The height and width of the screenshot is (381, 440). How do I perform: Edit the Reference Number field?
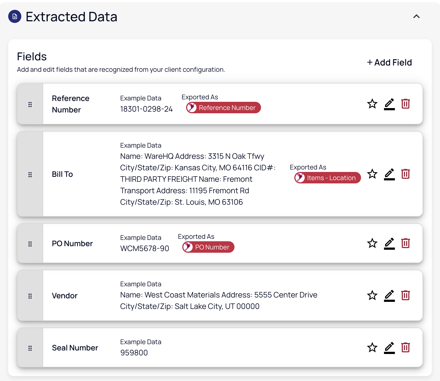click(389, 104)
